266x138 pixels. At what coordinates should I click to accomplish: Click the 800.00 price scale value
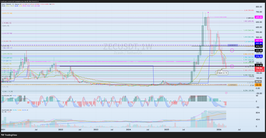[x=259, y=7]
